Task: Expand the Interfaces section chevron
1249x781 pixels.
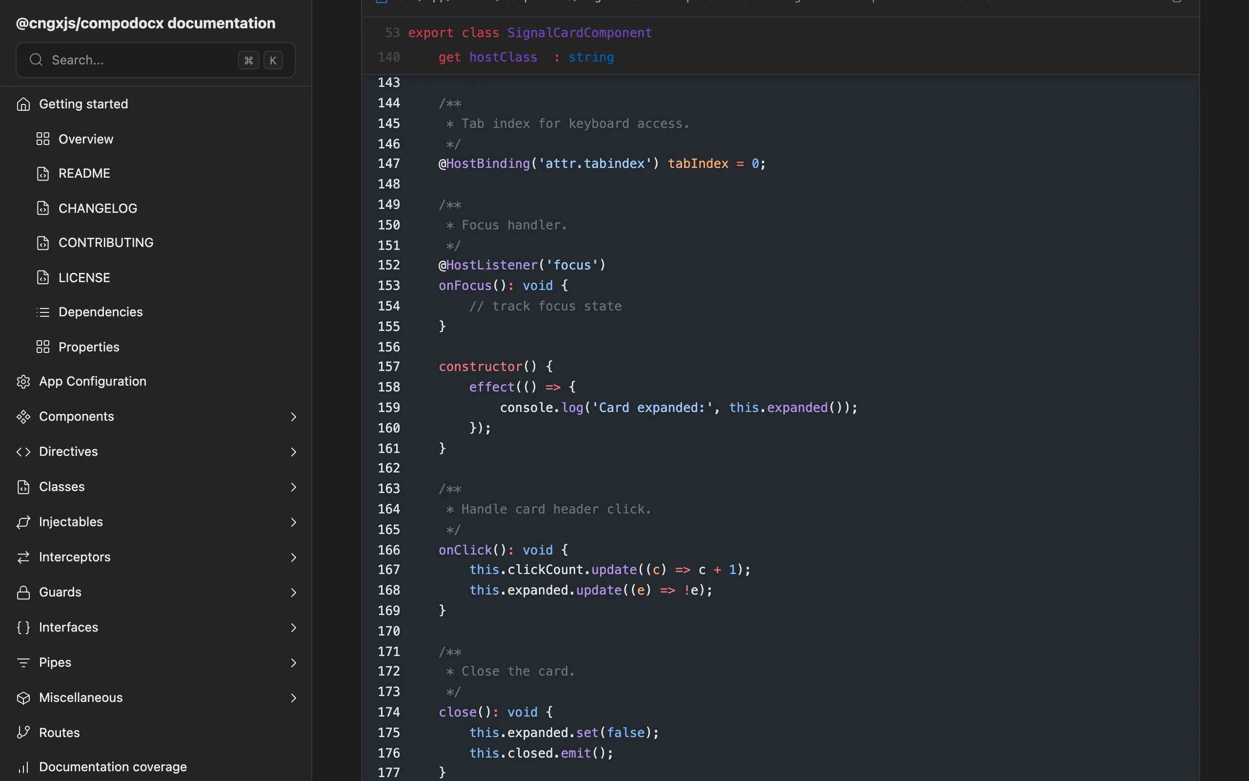Action: coord(293,627)
